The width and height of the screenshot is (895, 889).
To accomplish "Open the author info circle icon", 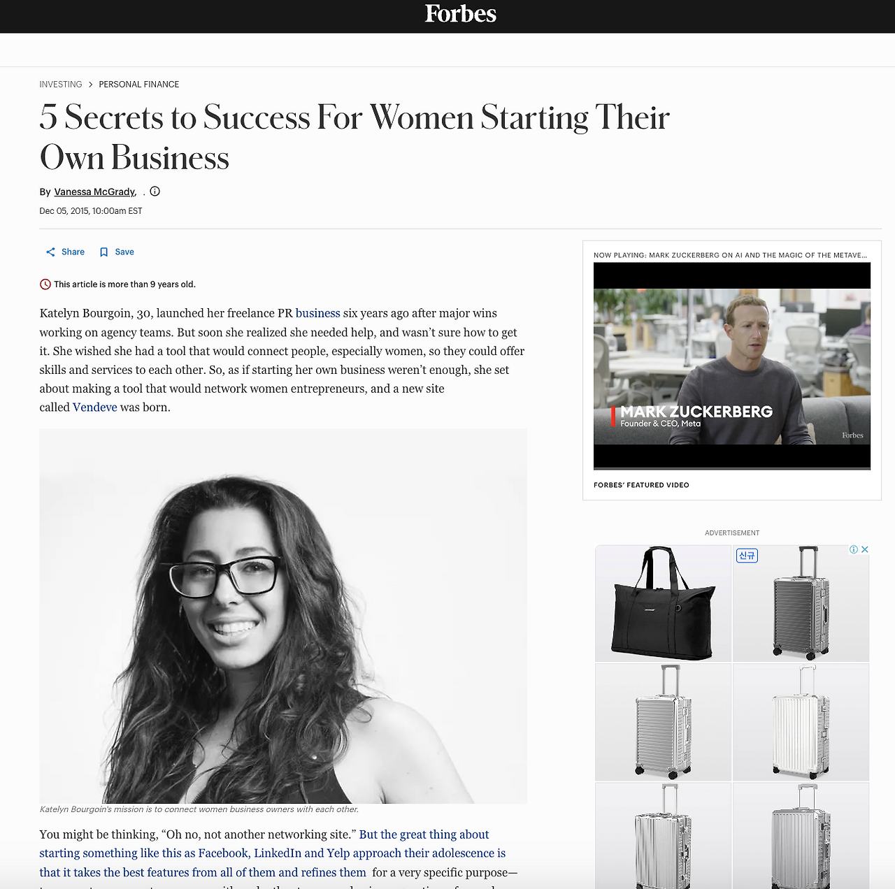I will coord(155,191).
